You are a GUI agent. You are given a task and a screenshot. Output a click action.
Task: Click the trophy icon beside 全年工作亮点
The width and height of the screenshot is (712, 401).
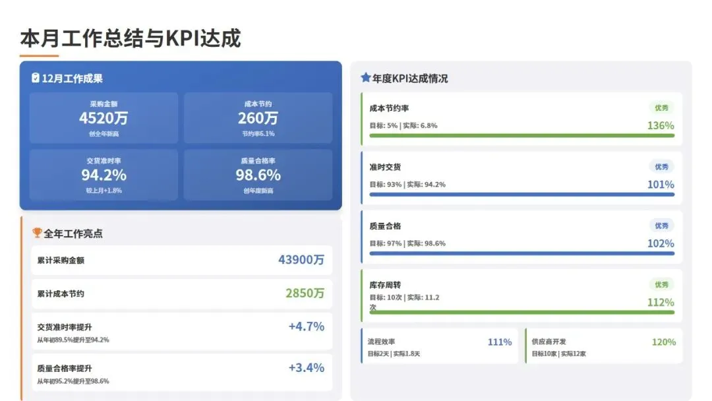(x=37, y=233)
